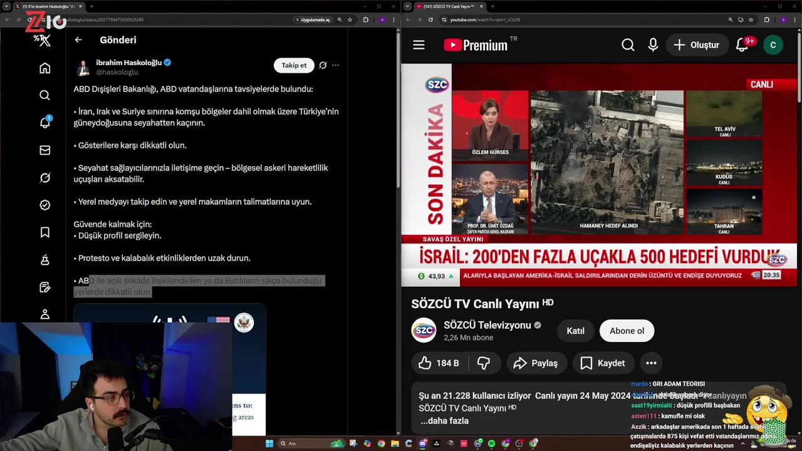The width and height of the screenshot is (802, 451).
Task: Open new tab in X window
Action: pyautogui.click(x=91, y=6)
